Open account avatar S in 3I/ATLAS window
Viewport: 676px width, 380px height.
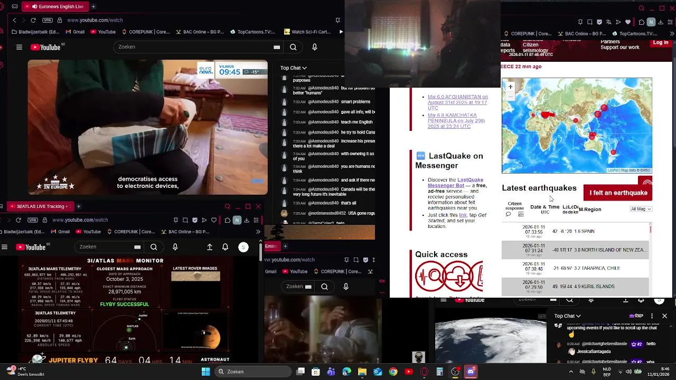click(x=243, y=247)
